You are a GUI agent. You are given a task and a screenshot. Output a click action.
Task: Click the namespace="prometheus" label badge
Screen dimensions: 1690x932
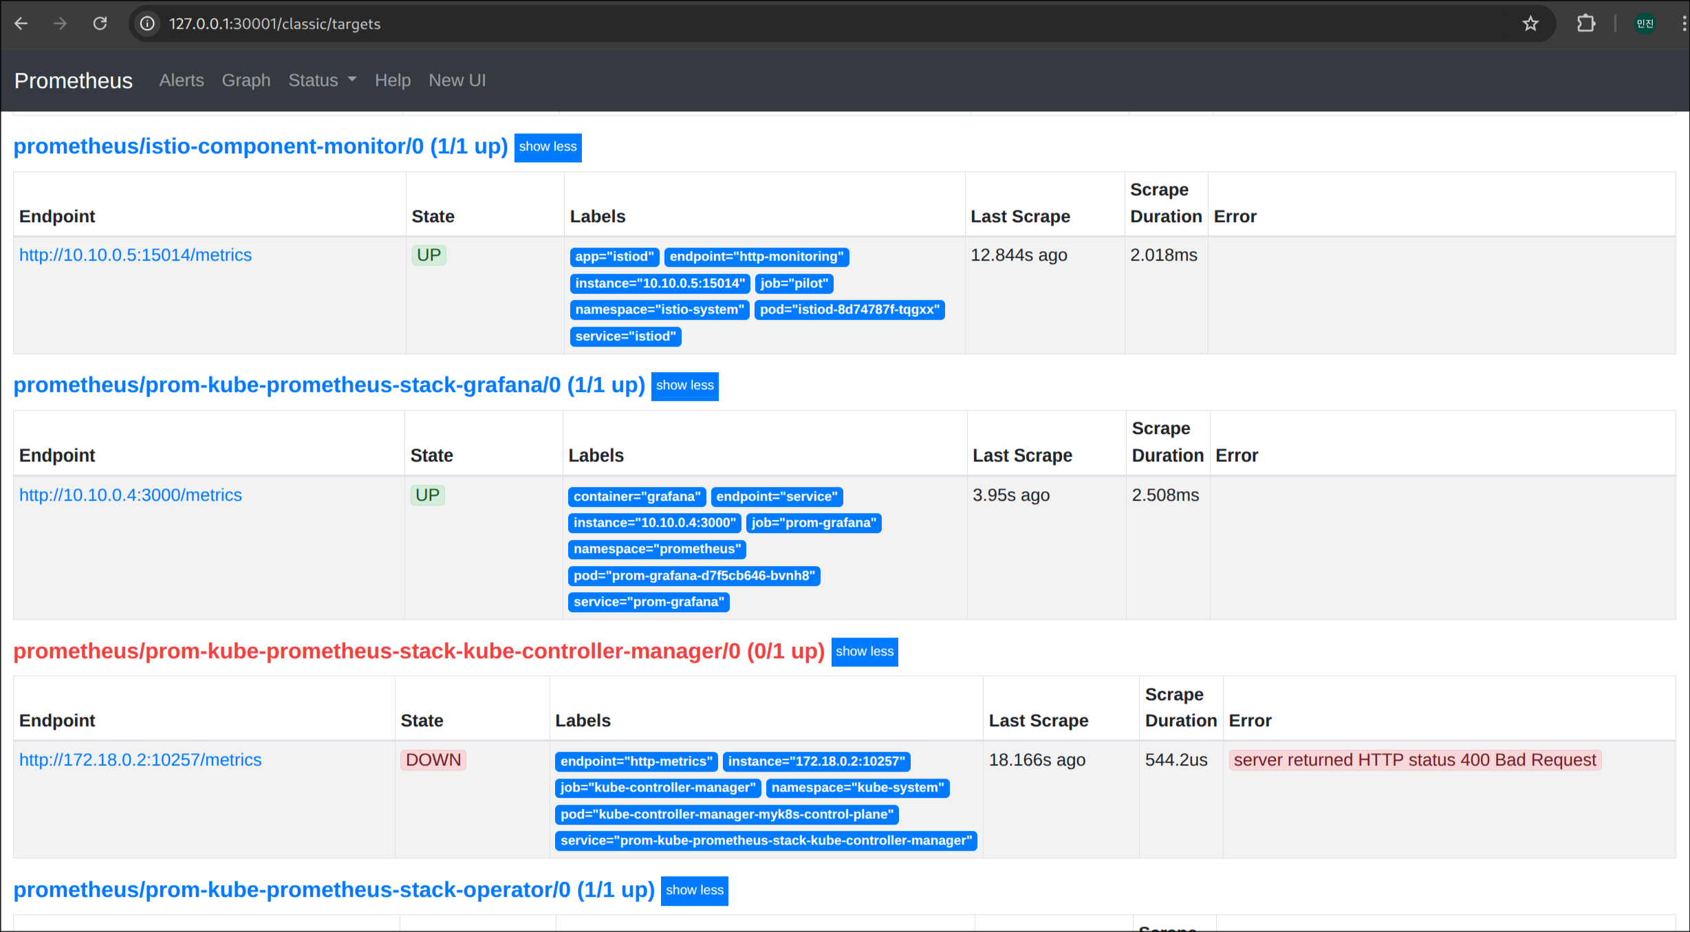tap(658, 550)
